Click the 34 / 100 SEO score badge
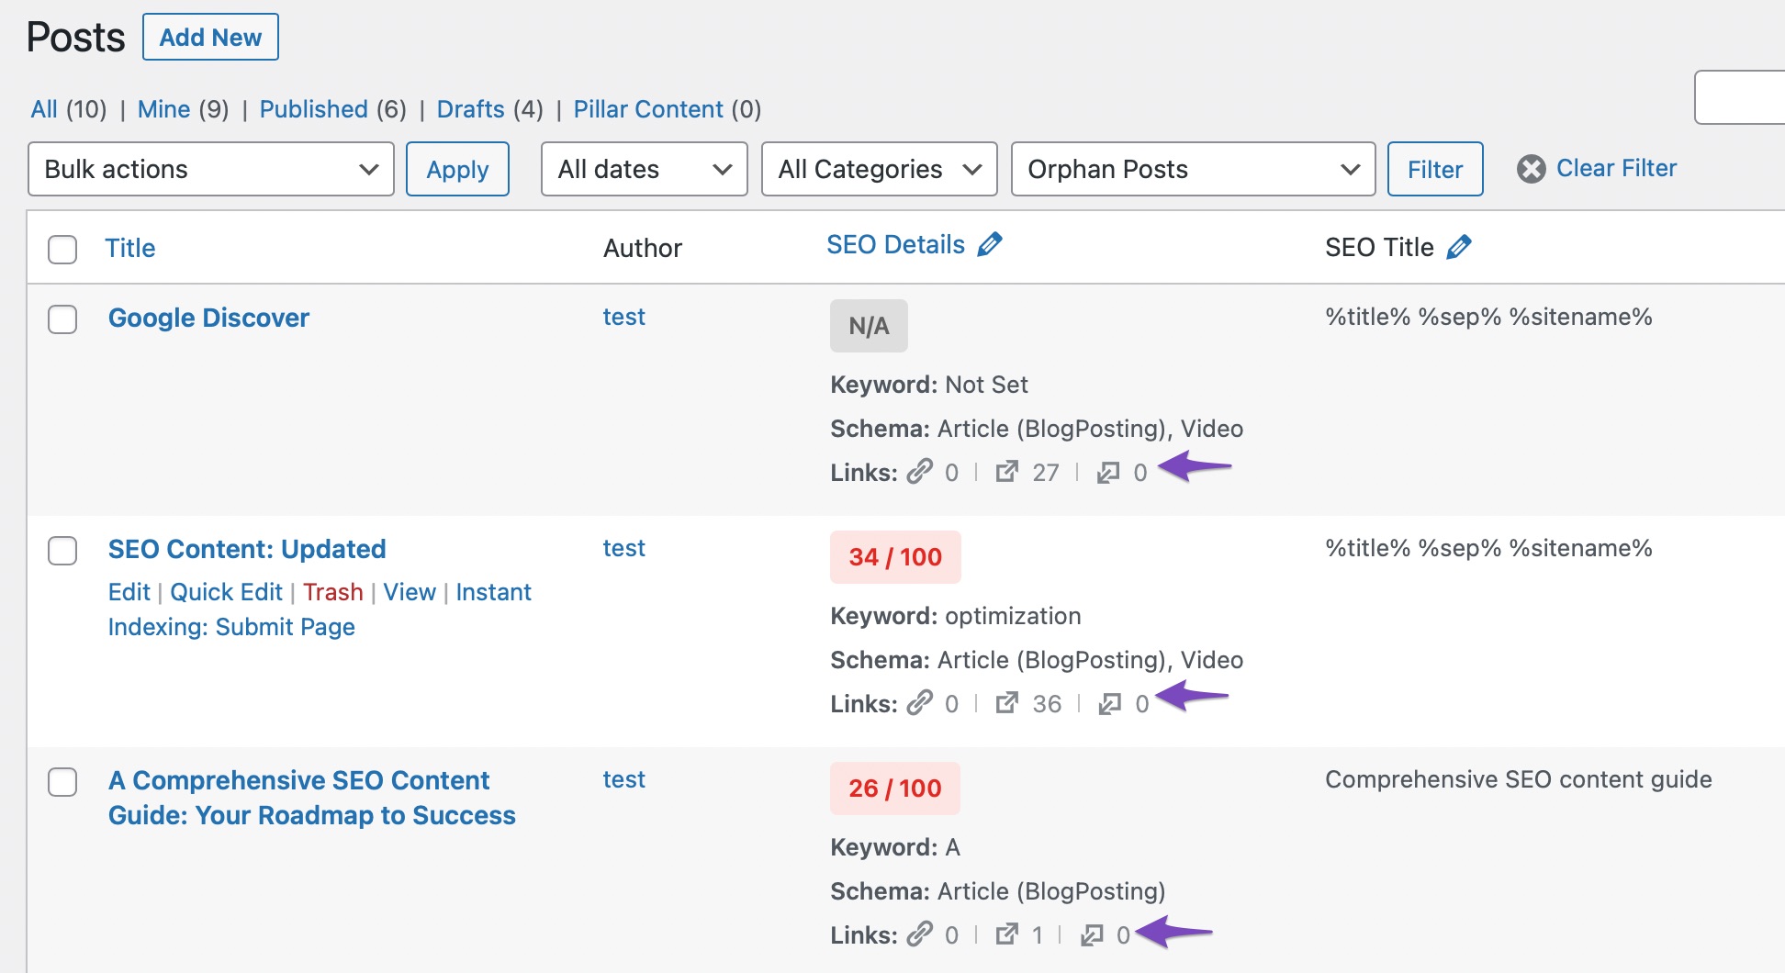This screenshot has height=973, width=1785. tap(895, 557)
